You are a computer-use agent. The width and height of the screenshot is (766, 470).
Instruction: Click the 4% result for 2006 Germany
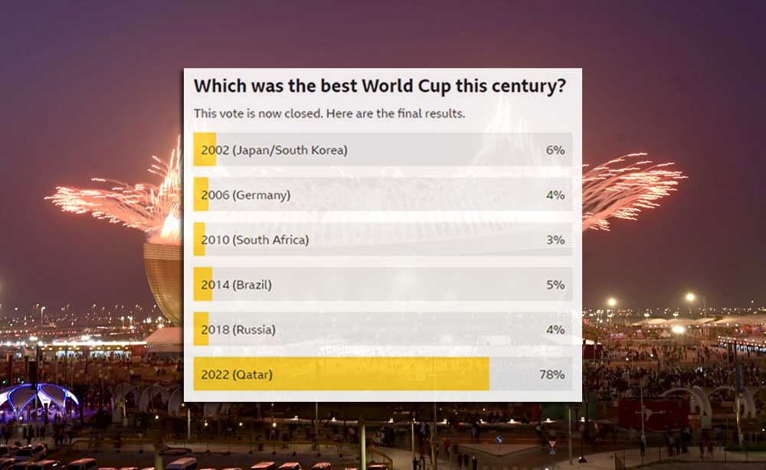(555, 195)
